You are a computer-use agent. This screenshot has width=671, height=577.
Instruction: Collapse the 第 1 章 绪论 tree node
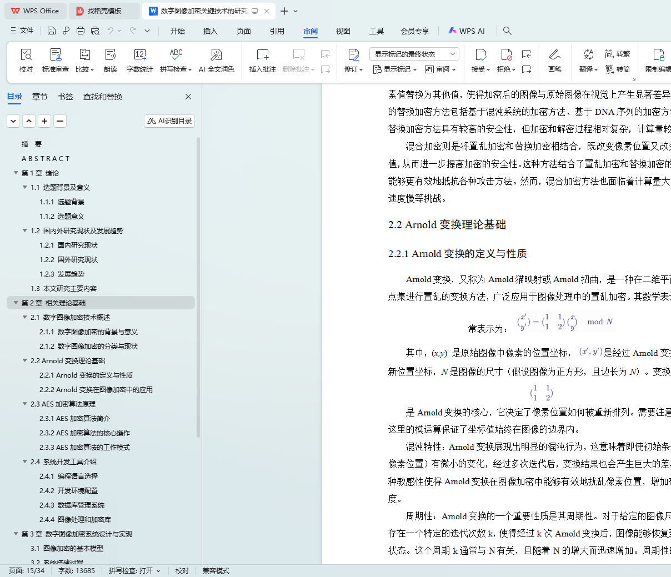(16, 173)
